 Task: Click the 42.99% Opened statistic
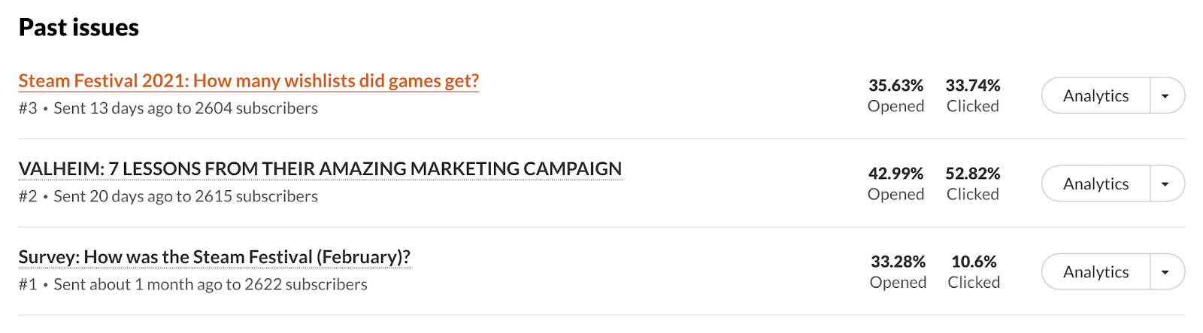[x=895, y=174]
